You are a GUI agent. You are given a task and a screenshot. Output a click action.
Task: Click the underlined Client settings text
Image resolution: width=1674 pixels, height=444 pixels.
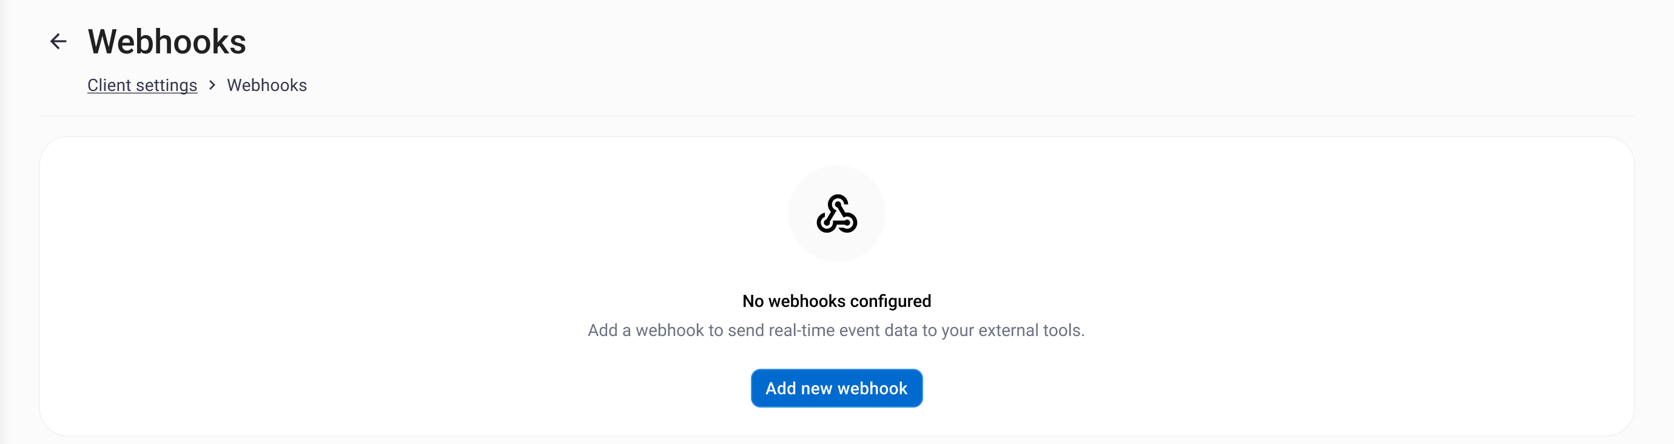pos(143,85)
